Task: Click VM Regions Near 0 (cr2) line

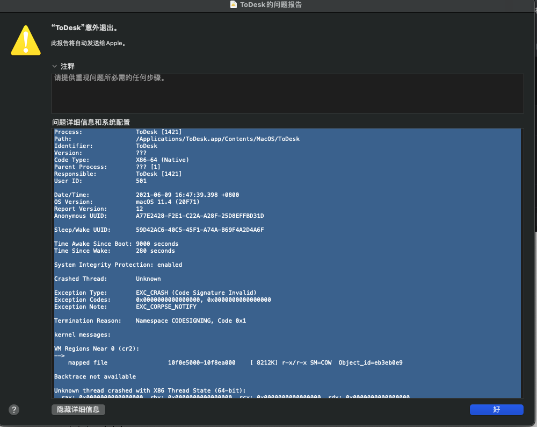Action: point(97,349)
